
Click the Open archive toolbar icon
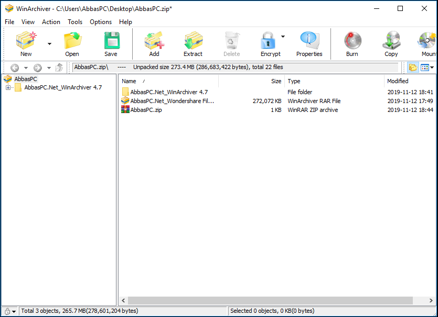pos(72,40)
